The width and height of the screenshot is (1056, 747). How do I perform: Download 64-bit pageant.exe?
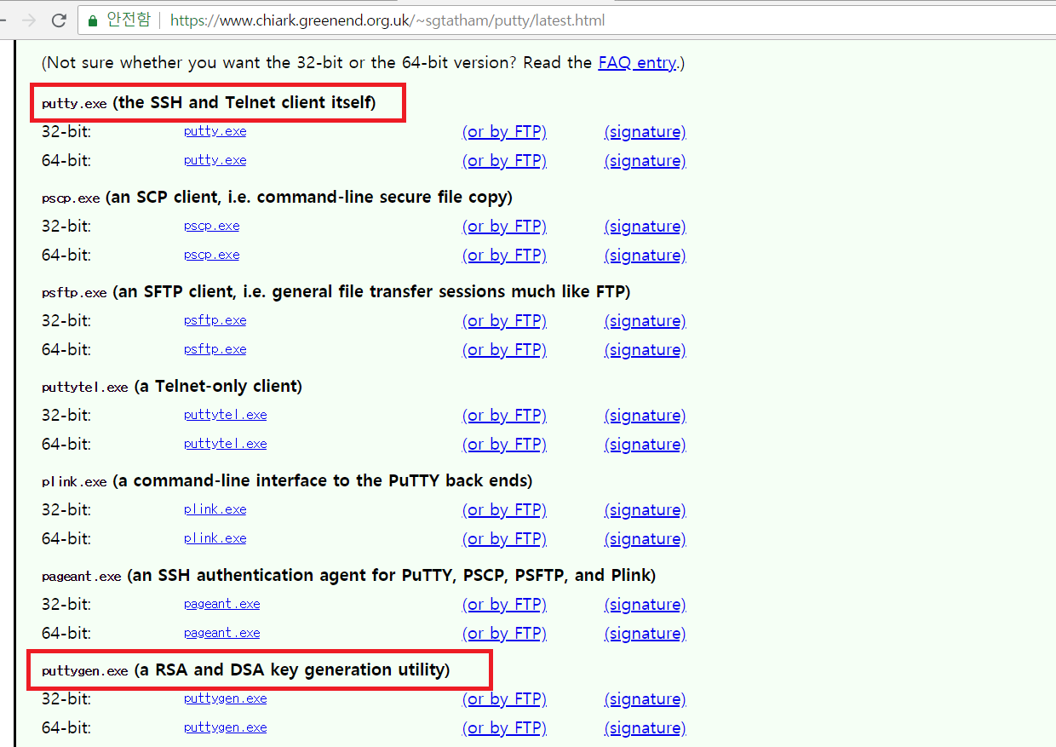(221, 633)
